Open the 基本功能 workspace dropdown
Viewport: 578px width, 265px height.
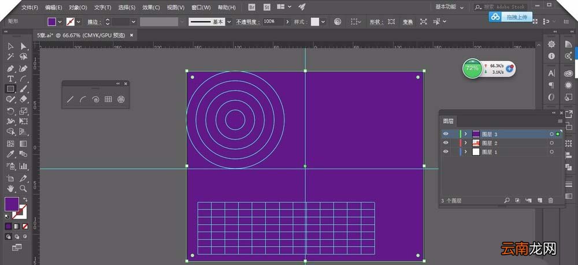(449, 7)
